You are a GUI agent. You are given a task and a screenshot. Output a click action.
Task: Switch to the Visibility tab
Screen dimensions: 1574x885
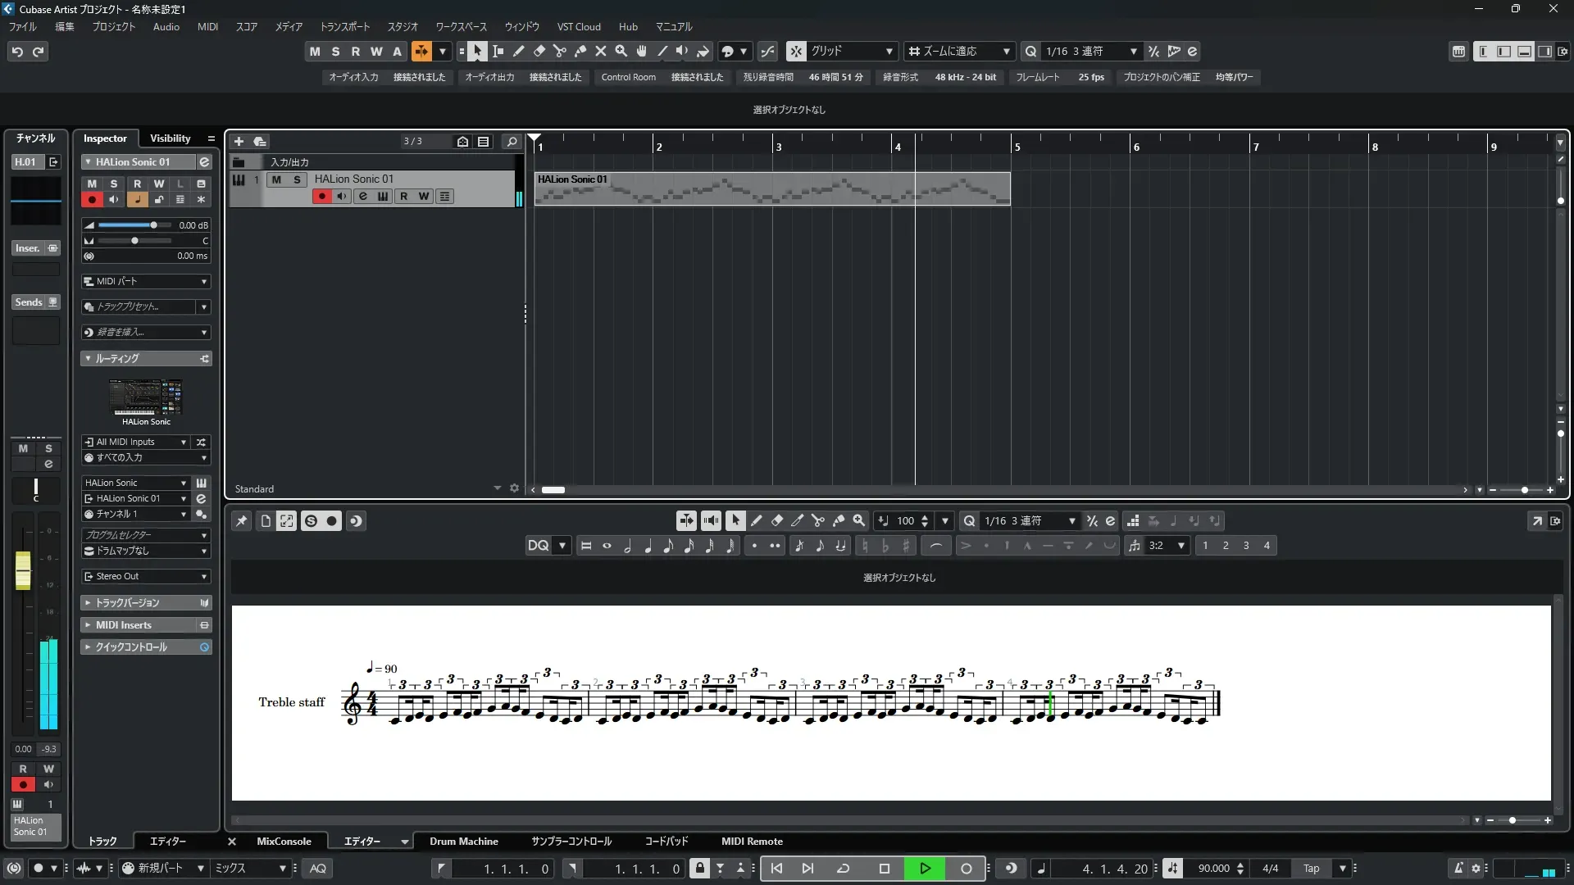[170, 138]
